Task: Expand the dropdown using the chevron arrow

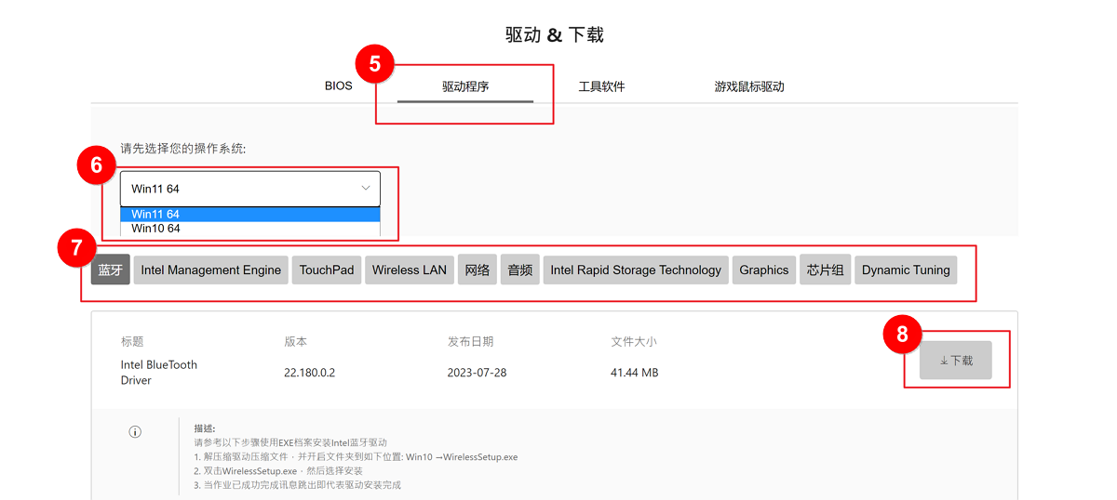Action: (x=365, y=189)
